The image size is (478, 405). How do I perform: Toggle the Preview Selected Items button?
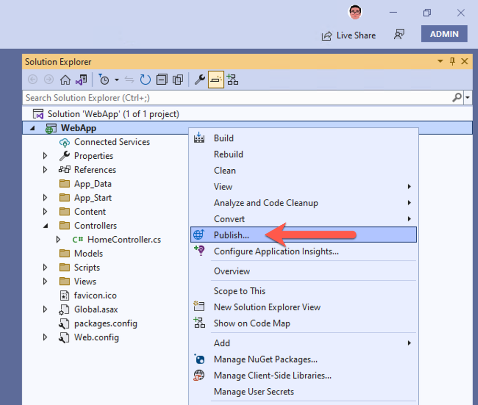click(216, 80)
